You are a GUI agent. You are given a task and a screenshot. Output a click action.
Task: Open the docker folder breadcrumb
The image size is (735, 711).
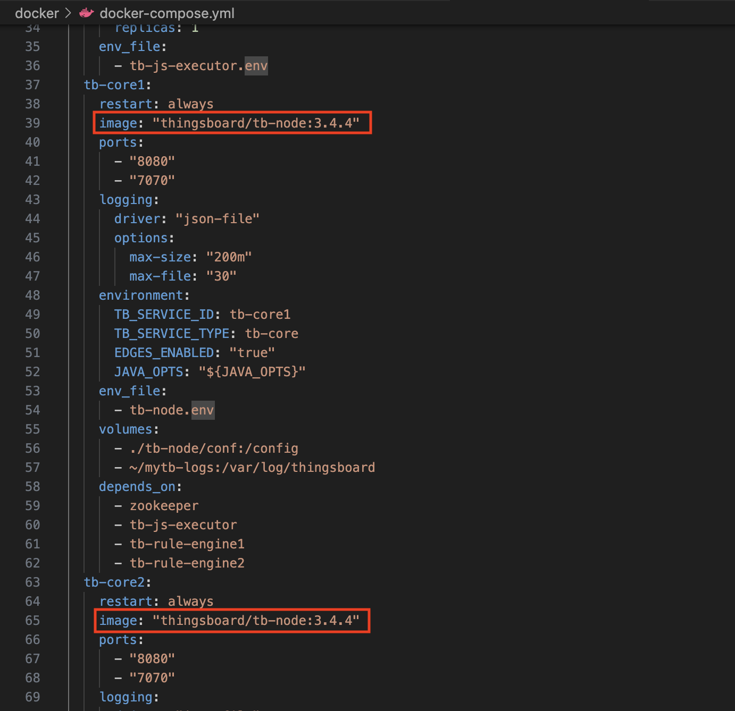click(x=37, y=13)
